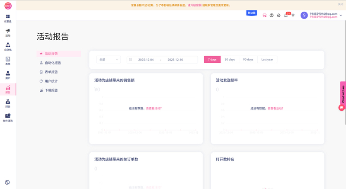The width and height of the screenshot is (346, 189).
Task: Open the chat bubble icon under Chat with us
Action: click(342, 107)
